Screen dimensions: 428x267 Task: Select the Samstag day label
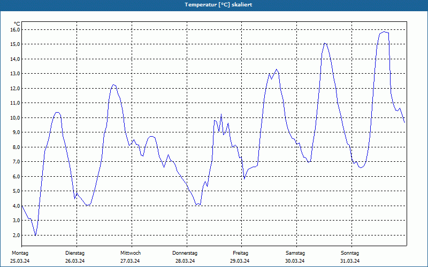(x=295, y=253)
